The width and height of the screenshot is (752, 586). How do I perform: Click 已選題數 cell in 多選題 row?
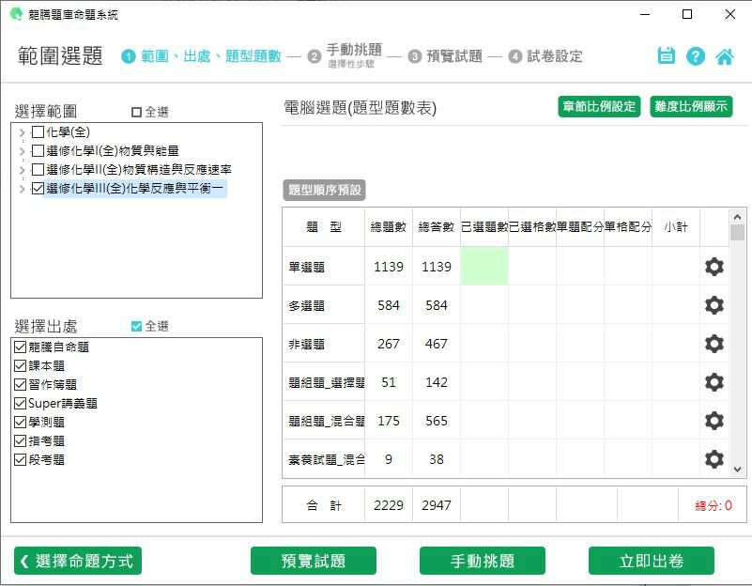[x=483, y=305]
